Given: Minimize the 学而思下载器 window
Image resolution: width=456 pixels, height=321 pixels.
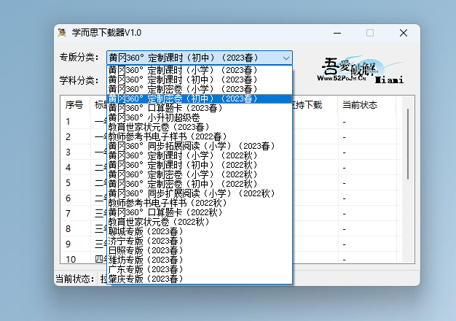Looking at the screenshot, I should (337, 33).
